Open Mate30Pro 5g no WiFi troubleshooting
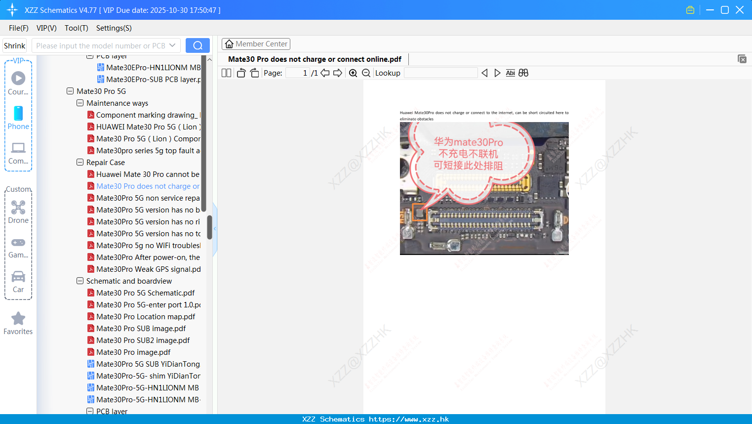Viewport: 752px width, 424px height. pyautogui.click(x=144, y=245)
